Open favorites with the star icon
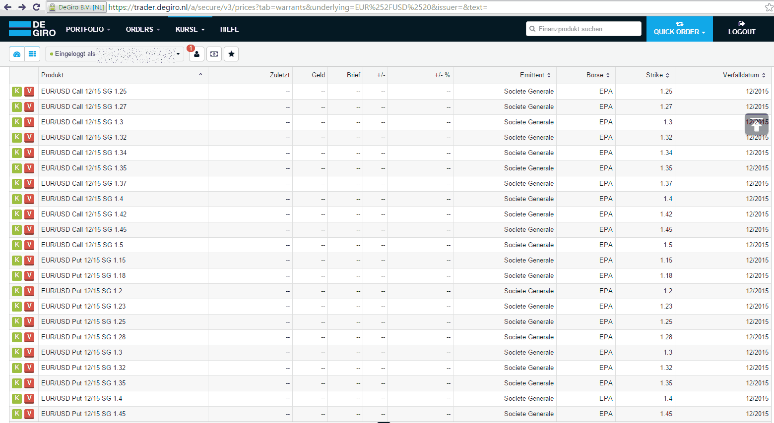Screen dimensions: 774x423 (x=231, y=54)
